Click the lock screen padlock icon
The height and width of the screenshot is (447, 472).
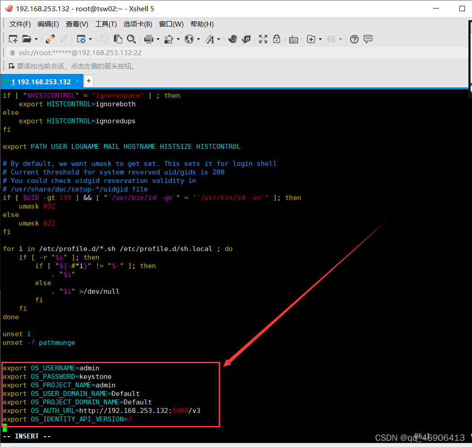click(x=277, y=39)
